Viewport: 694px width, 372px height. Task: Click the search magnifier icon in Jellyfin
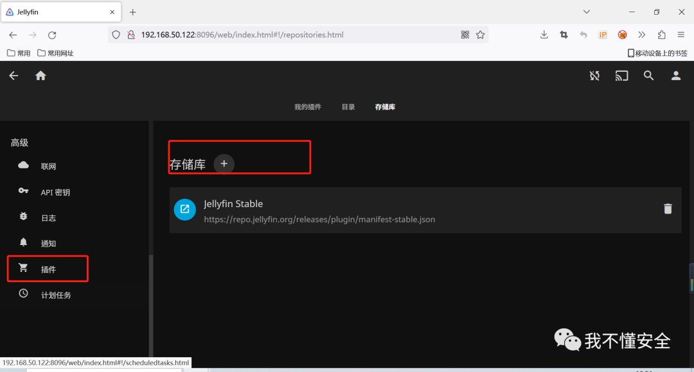point(648,76)
